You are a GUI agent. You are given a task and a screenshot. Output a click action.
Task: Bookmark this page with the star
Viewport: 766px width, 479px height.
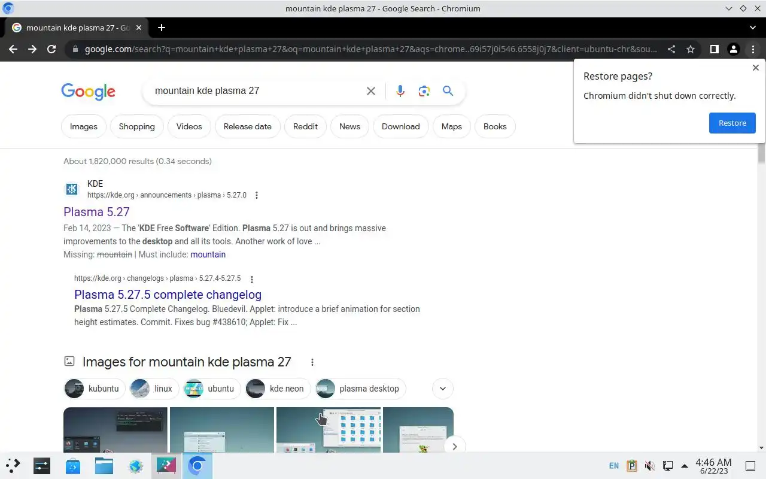(x=691, y=49)
